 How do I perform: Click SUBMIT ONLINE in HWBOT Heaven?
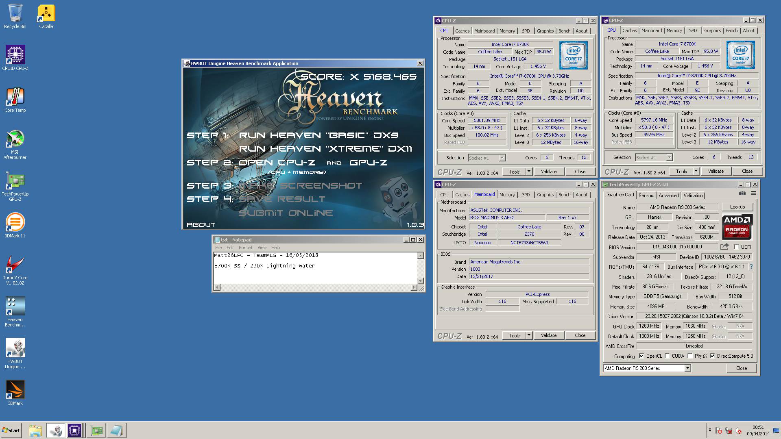(x=286, y=213)
